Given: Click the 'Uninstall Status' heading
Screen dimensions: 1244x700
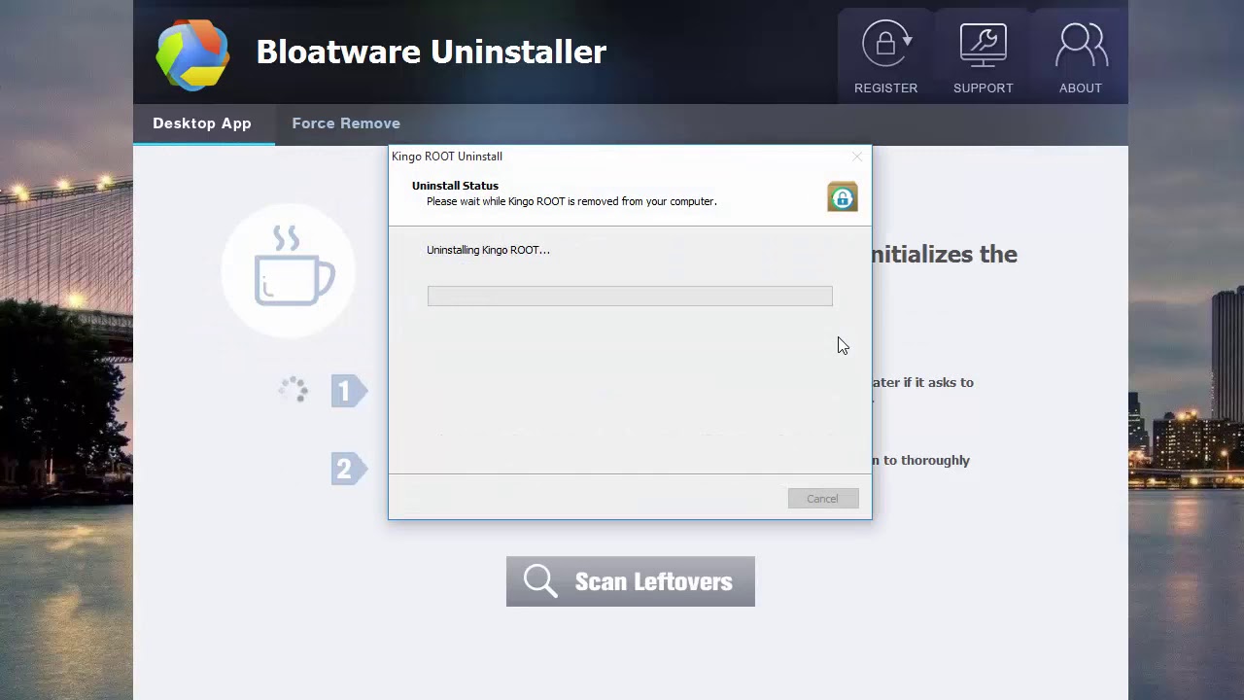Looking at the screenshot, I should click(455, 186).
